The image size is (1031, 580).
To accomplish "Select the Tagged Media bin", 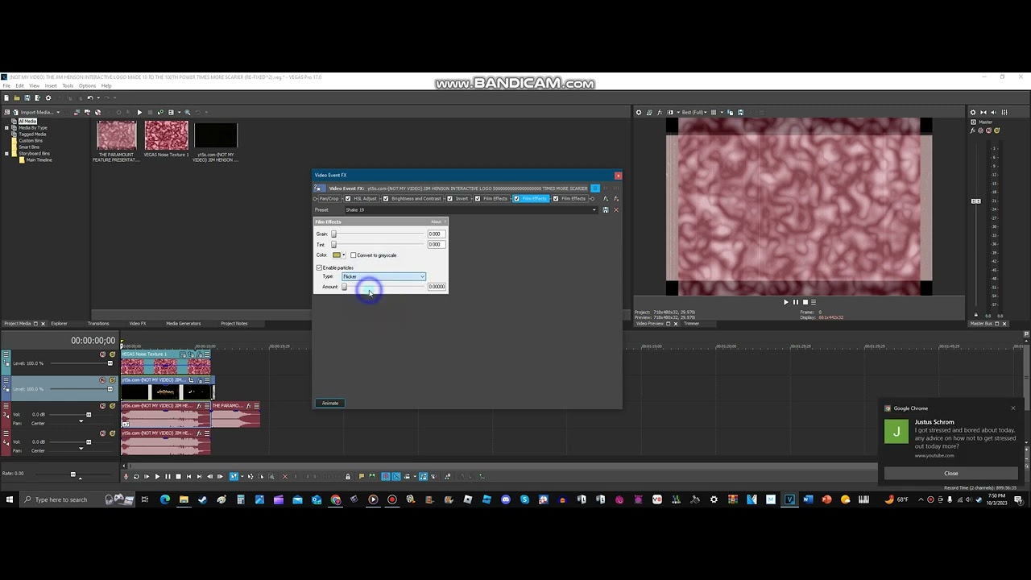I will coord(32,134).
